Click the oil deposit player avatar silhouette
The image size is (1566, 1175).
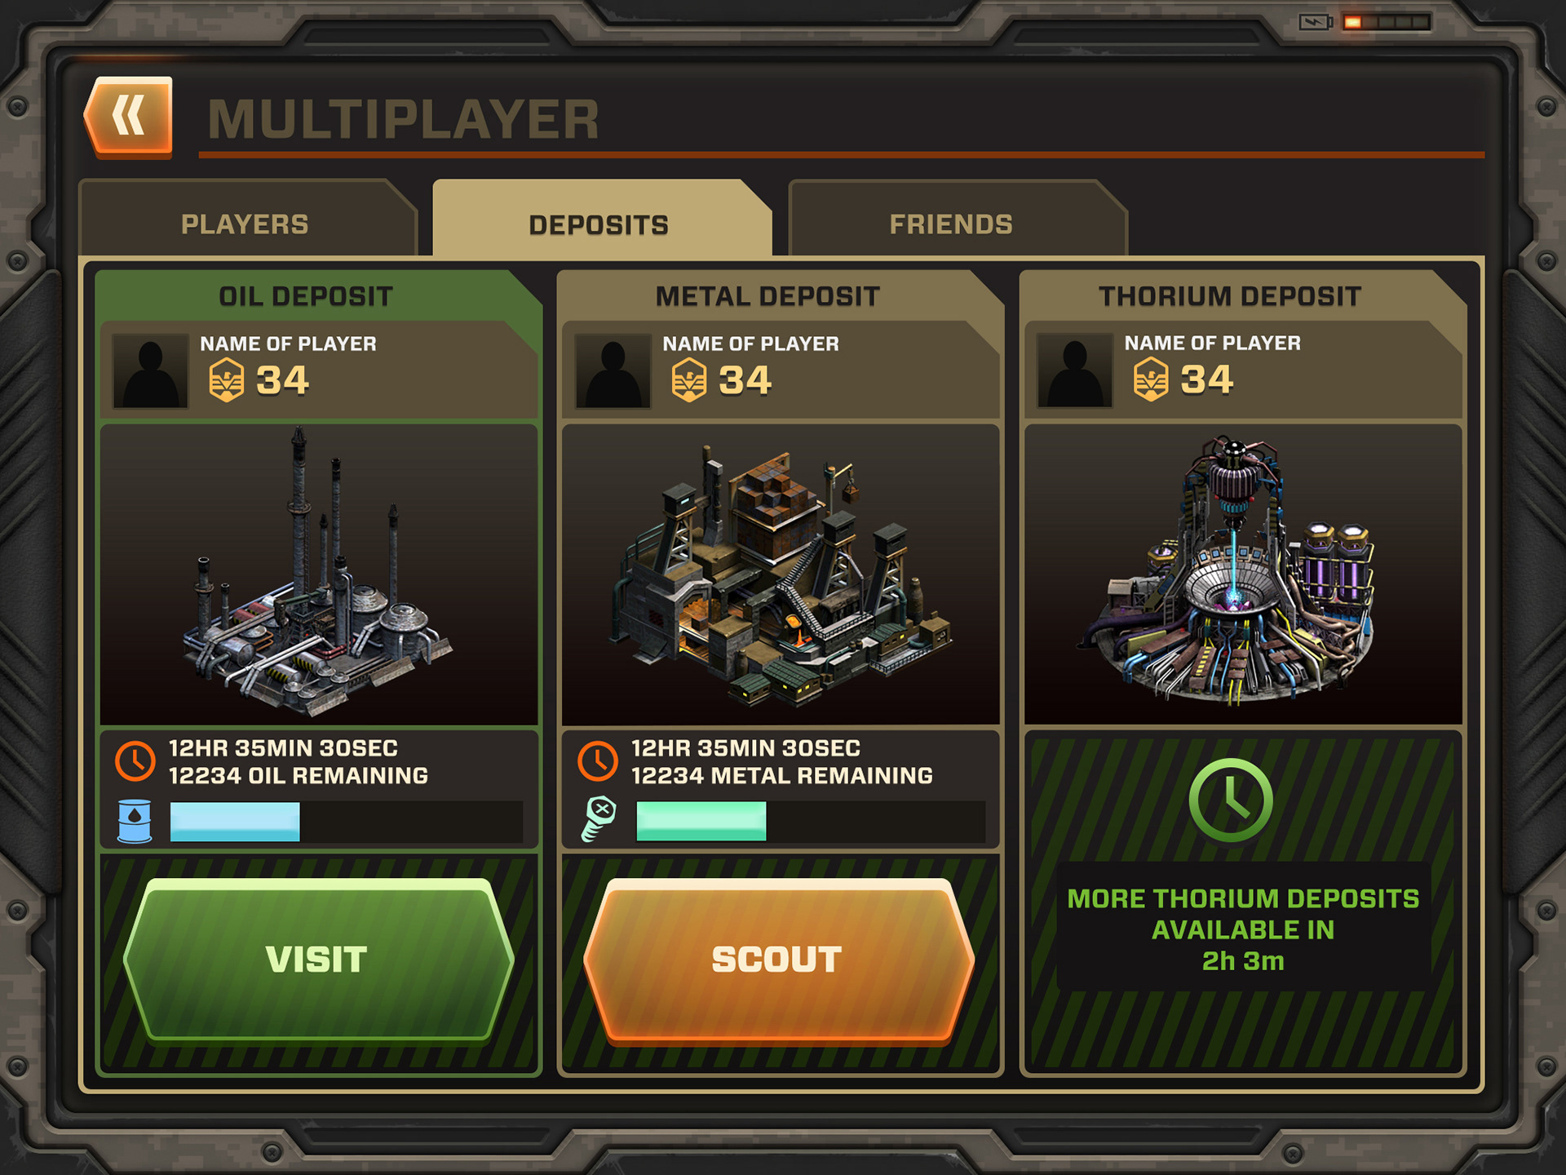click(151, 370)
